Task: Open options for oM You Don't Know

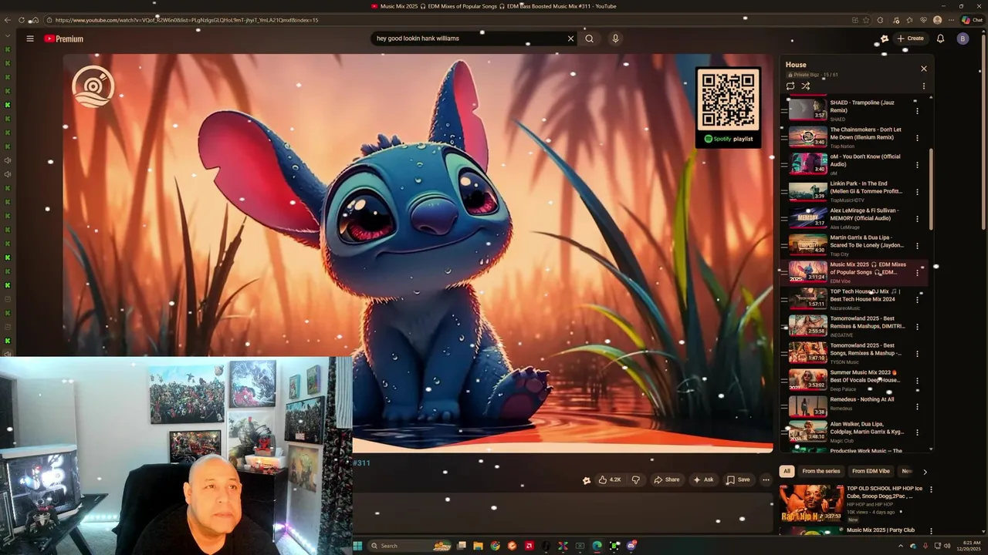Action: pyautogui.click(x=917, y=165)
